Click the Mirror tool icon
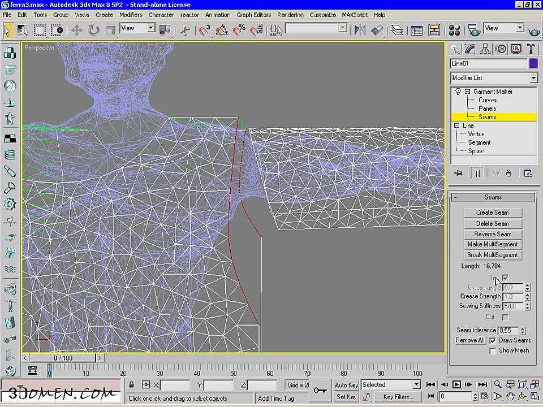This screenshot has height=407, width=543. point(360,30)
